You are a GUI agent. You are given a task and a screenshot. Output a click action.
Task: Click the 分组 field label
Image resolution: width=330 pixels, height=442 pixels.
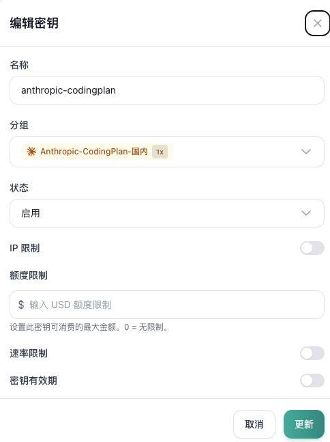click(19, 125)
